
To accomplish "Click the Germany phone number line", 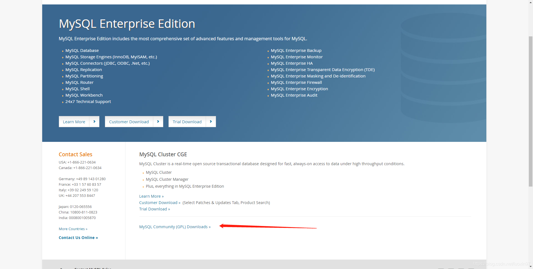I will [x=82, y=179].
